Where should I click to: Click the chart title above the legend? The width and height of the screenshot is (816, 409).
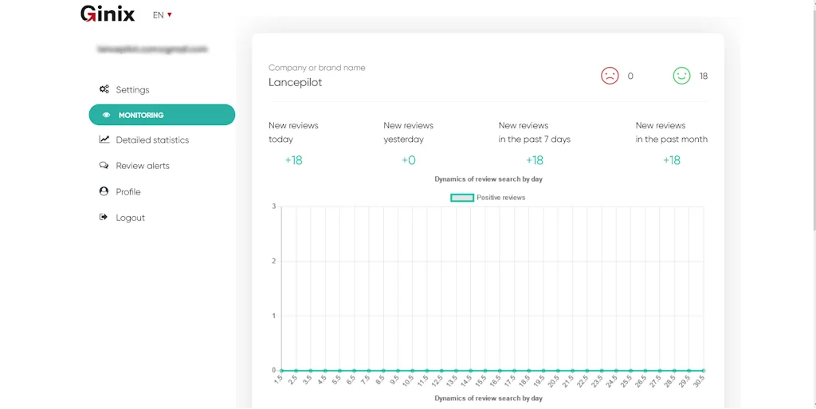click(x=488, y=179)
